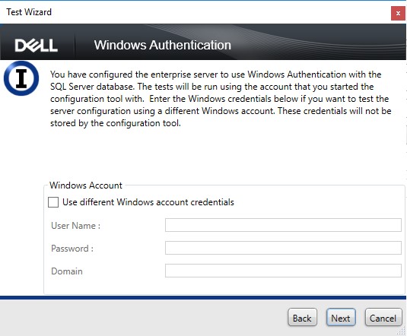Tick the different Windows account credentials checkbox
Screen dimensions: 407x336
pos(53,202)
